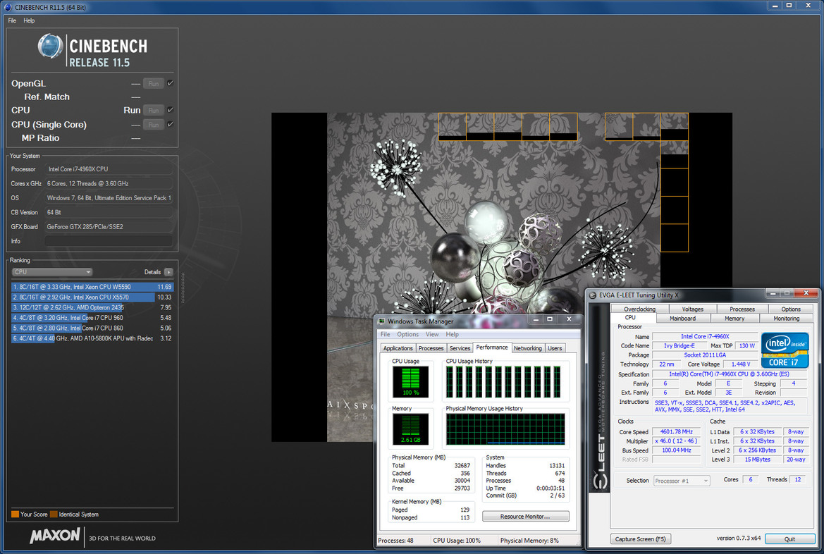The image size is (824, 554).
Task: Click Capture Screen (F5) button
Action: click(x=641, y=538)
